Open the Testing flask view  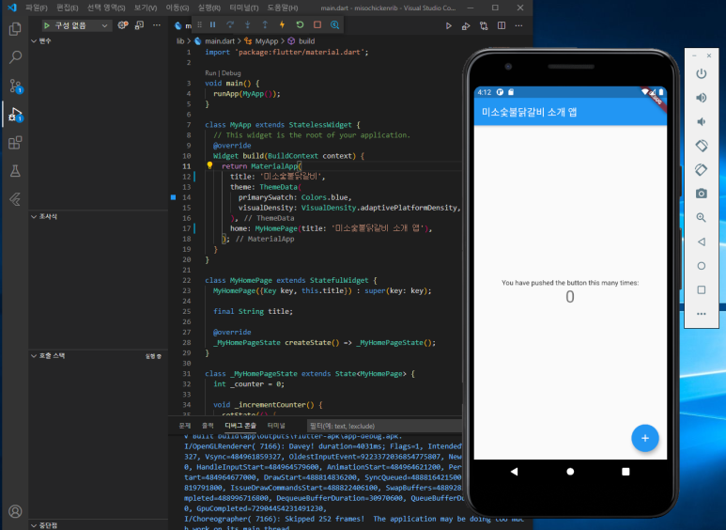pos(15,171)
